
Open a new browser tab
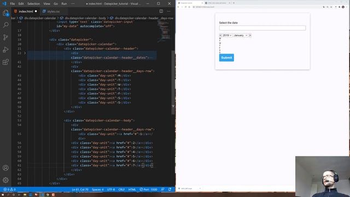click(234, 3)
